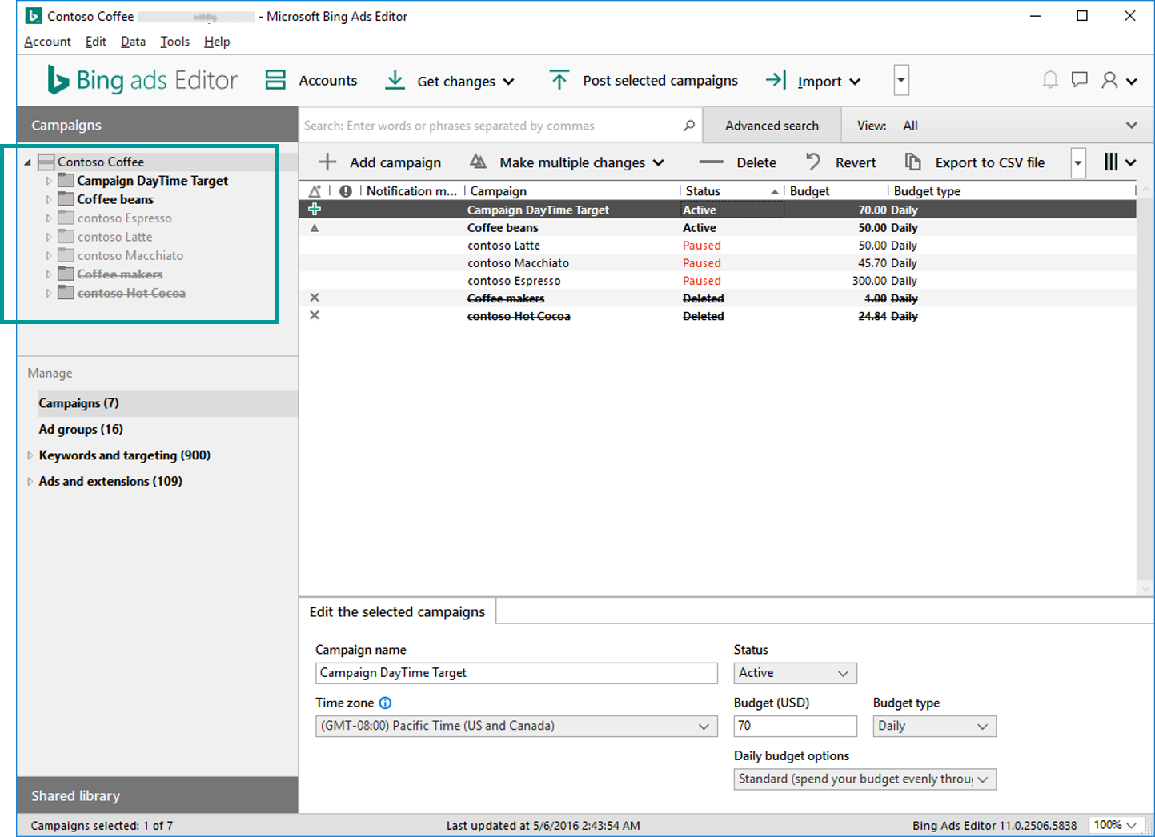The image size is (1155, 837).
Task: Click the Post selected campaigns upload icon
Action: (559, 80)
